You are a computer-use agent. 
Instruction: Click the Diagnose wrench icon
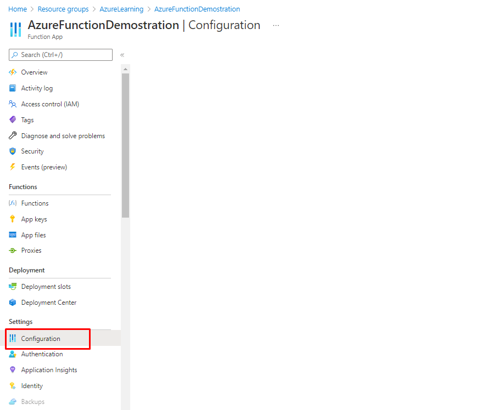coord(13,135)
